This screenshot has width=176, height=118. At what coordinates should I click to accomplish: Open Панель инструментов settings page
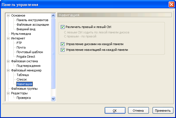pos(32,20)
